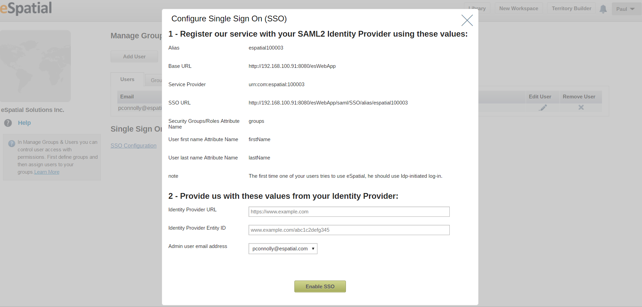Image resolution: width=642 pixels, height=307 pixels.
Task: Click the notifications bell icon
Action: click(603, 9)
